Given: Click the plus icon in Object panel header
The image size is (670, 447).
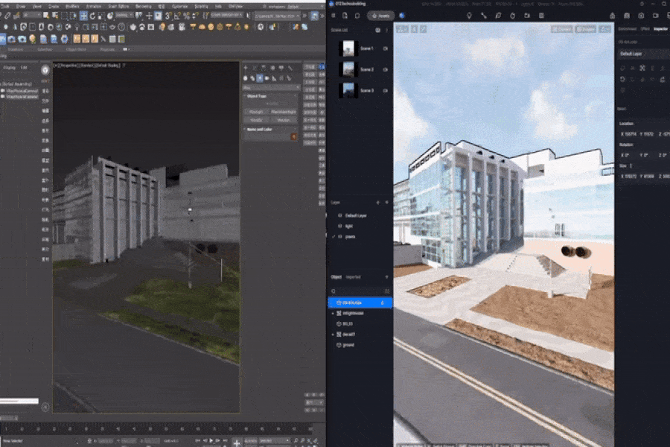Looking at the screenshot, I should pos(386,277).
